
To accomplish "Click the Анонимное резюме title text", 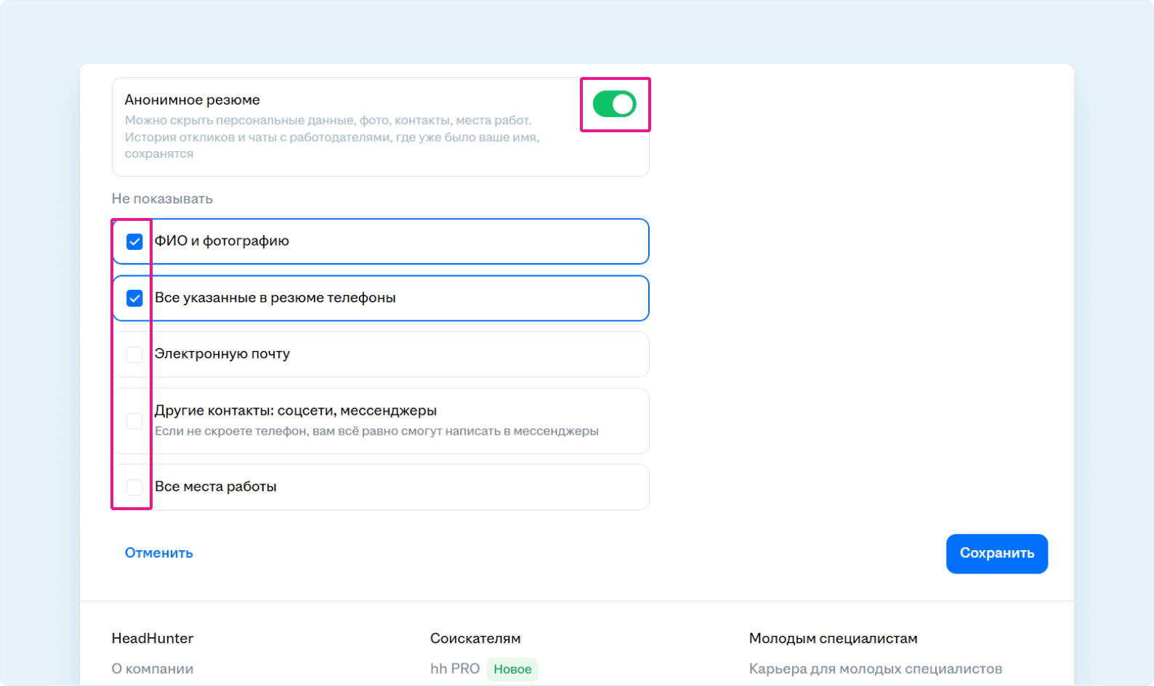I will coord(192,100).
